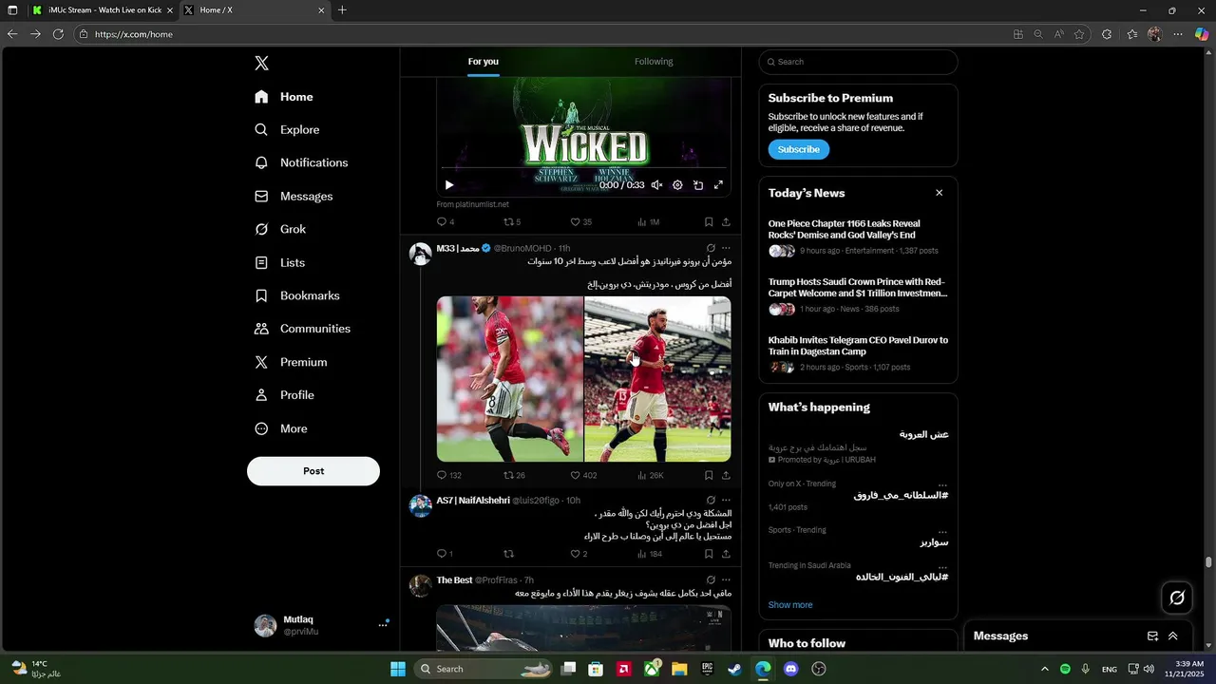Open more options on NaifAlshehri post
The image size is (1216, 684).
(x=726, y=500)
